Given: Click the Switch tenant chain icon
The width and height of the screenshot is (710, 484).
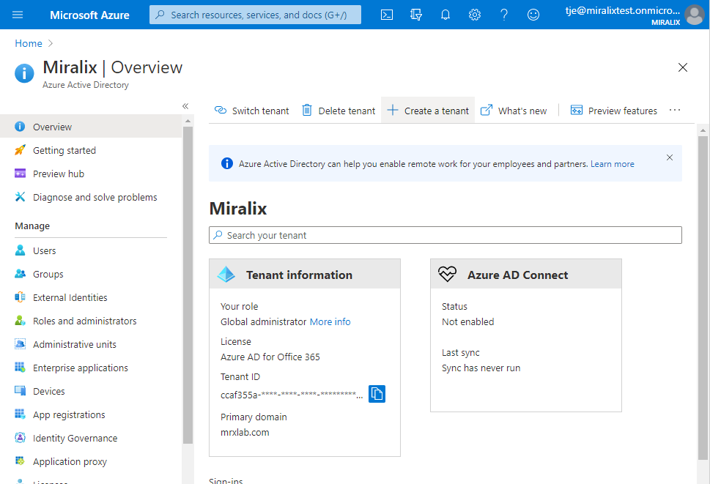Looking at the screenshot, I should [x=221, y=111].
